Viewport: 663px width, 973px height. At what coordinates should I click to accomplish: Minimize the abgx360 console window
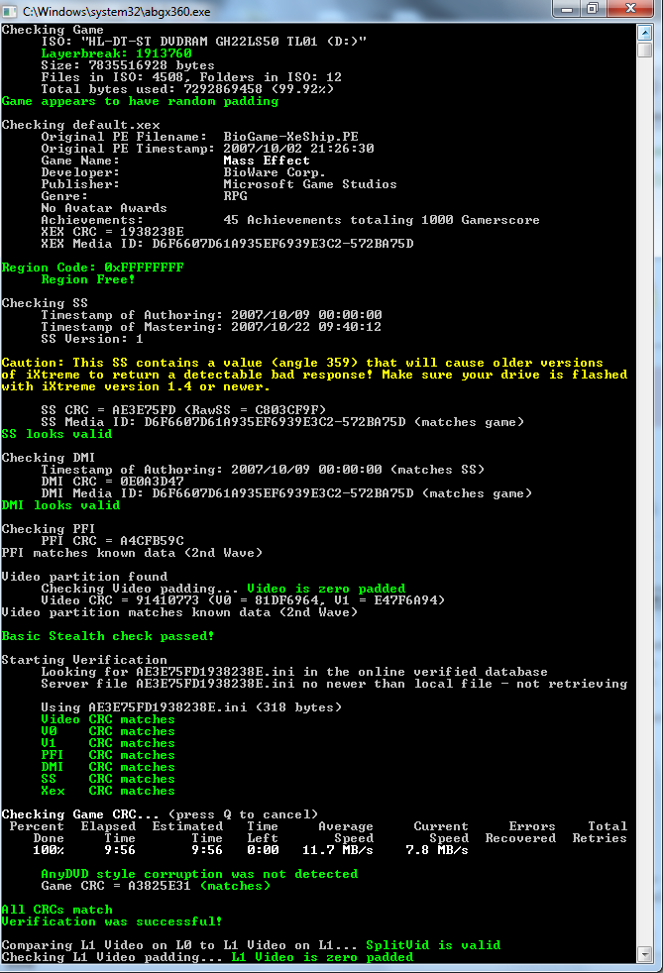[566, 8]
